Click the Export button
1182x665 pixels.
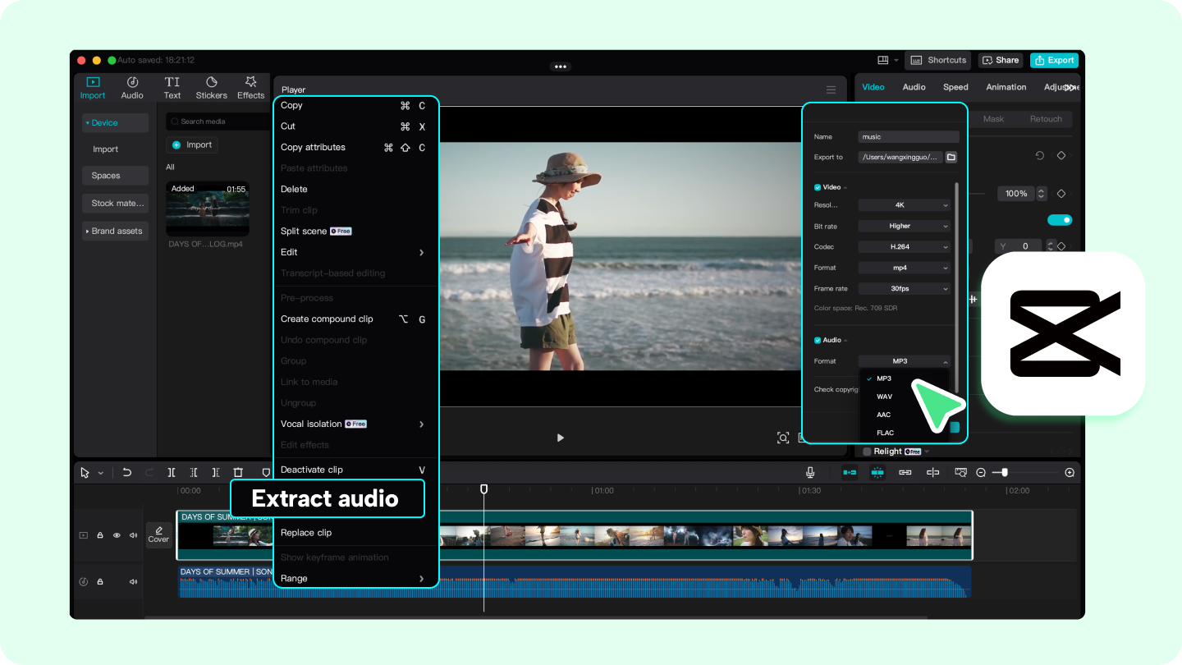(1054, 60)
